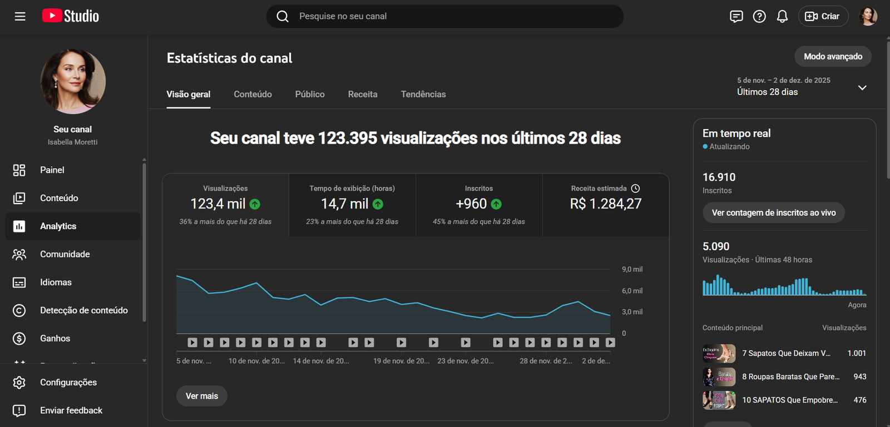Screen dimensions: 890x427
Task: Click the view count 943
Action: coord(860,377)
